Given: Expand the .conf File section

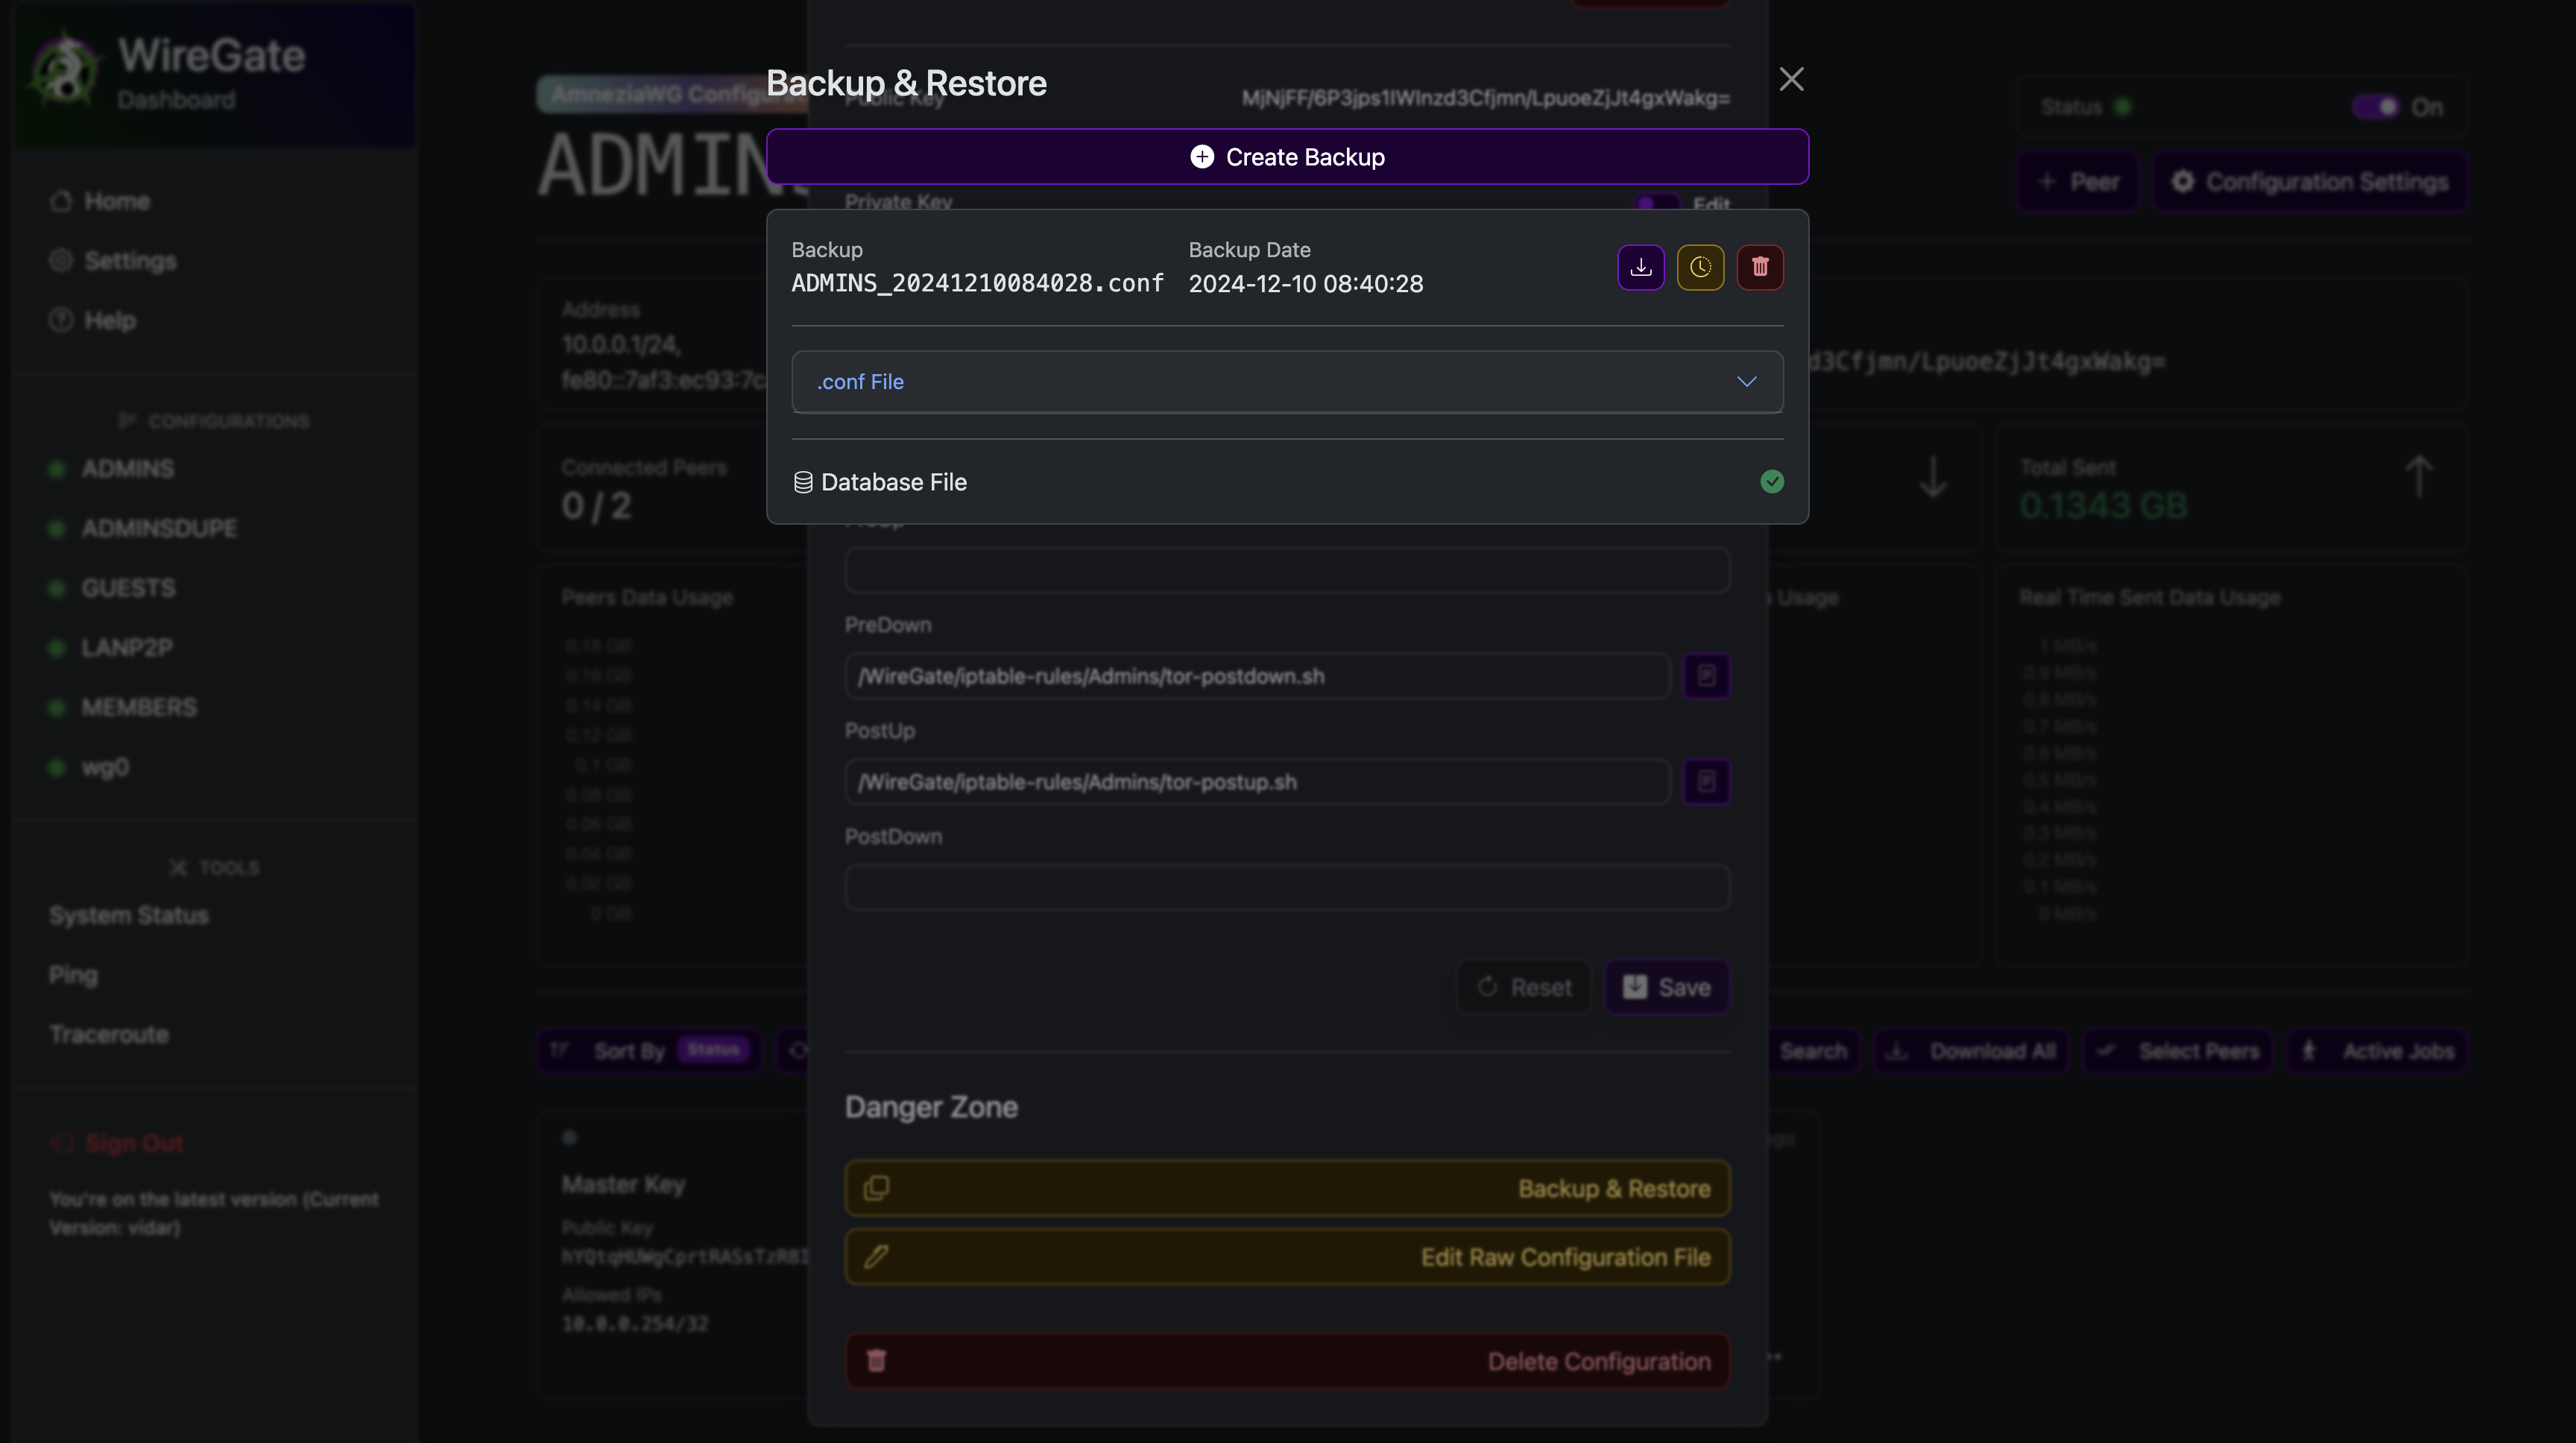Looking at the screenshot, I should coord(1287,382).
